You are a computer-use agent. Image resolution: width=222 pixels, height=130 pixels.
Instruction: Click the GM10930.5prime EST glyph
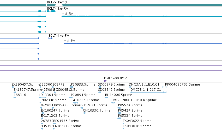[85, 113]
